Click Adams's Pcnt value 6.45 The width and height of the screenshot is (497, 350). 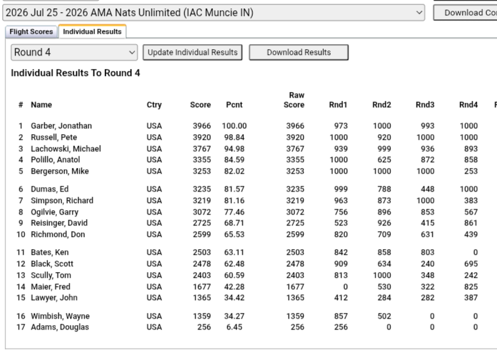click(x=234, y=327)
